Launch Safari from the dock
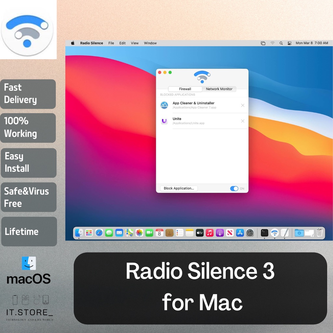 99,233
